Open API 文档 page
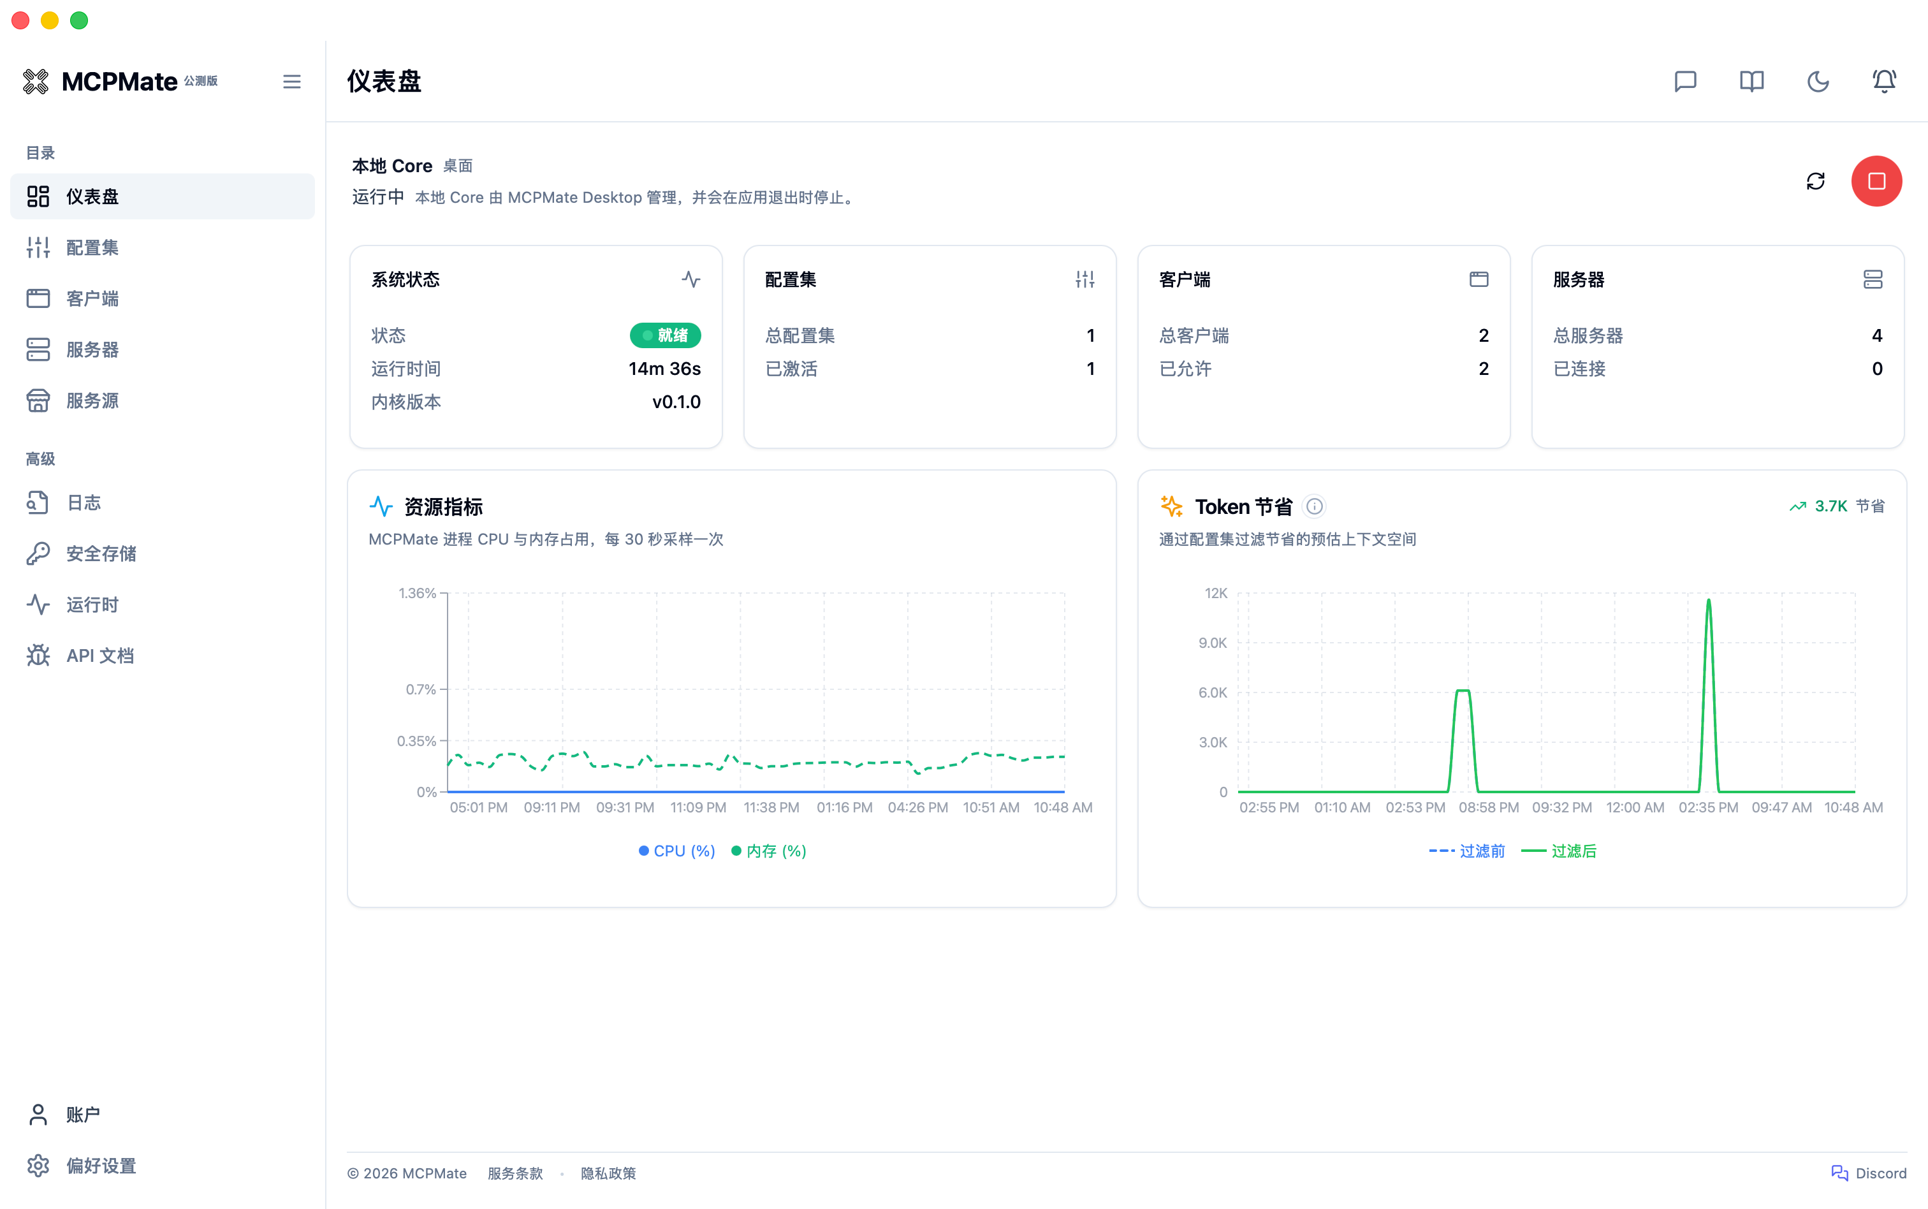The height and width of the screenshot is (1209, 1928). (163, 656)
